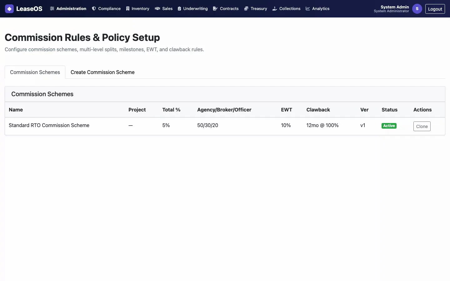Open the Inventory menu
The height and width of the screenshot is (281, 450).
[137, 9]
